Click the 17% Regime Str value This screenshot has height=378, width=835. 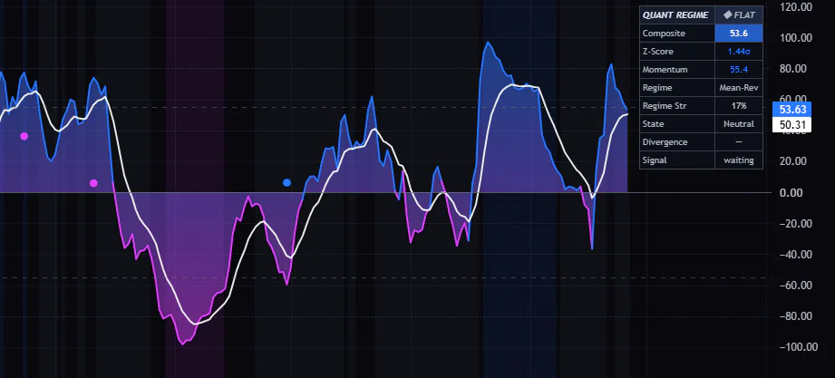739,105
